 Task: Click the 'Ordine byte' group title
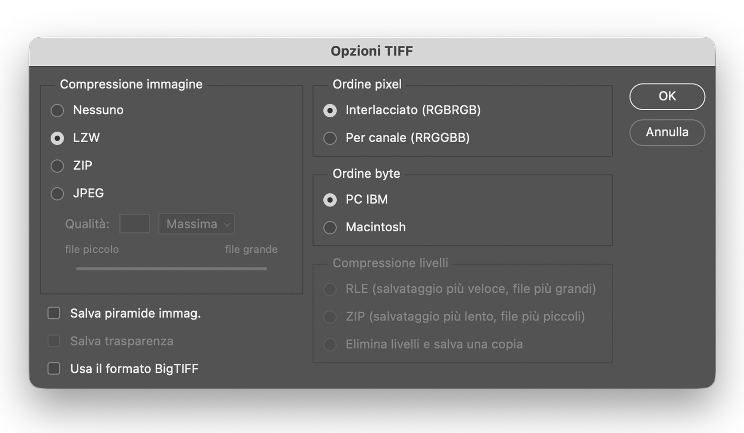pos(366,174)
